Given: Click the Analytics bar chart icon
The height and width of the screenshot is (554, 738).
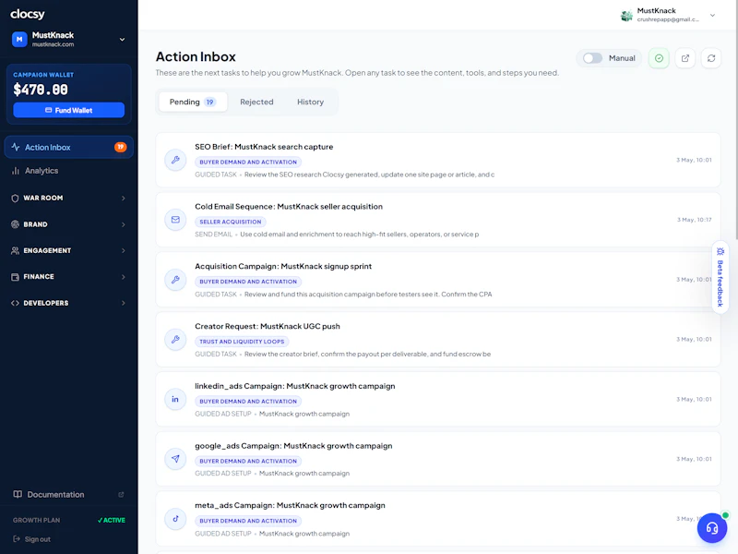Looking at the screenshot, I should point(16,171).
